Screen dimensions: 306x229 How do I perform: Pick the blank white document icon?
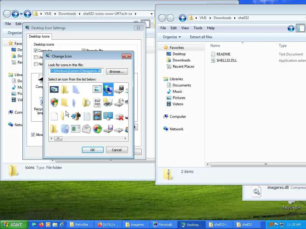(x=54, y=116)
